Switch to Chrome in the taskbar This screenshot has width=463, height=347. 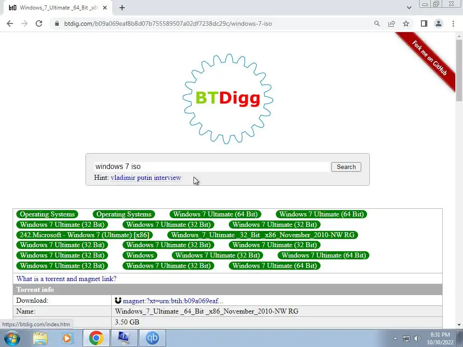click(96, 338)
